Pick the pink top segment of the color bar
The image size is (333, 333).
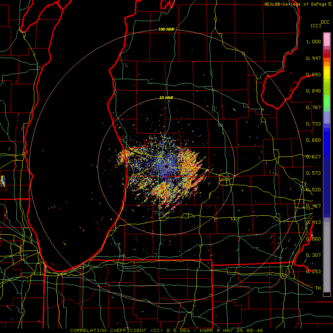[327, 39]
